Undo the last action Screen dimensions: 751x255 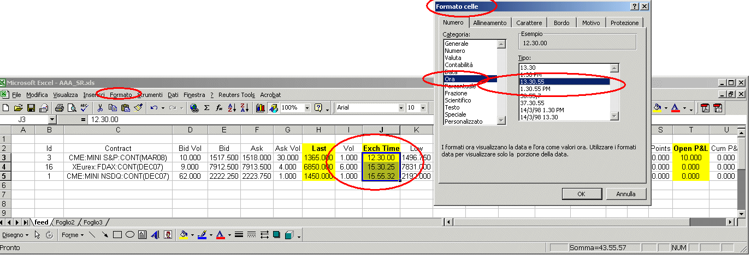click(154, 108)
